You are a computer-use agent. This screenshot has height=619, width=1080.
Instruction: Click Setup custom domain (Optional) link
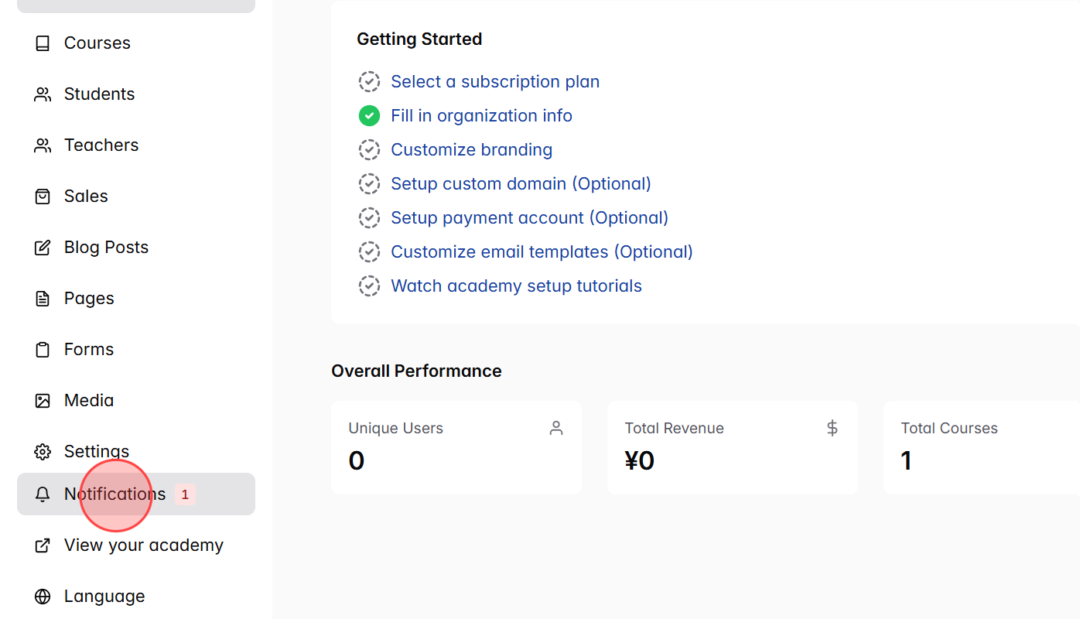[x=521, y=183]
